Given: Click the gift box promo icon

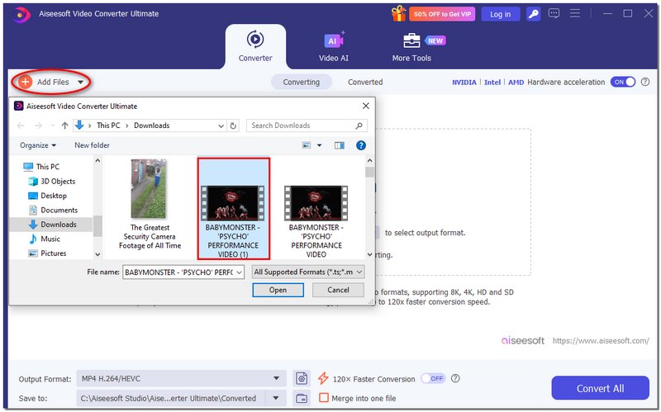Looking at the screenshot, I should [x=399, y=14].
